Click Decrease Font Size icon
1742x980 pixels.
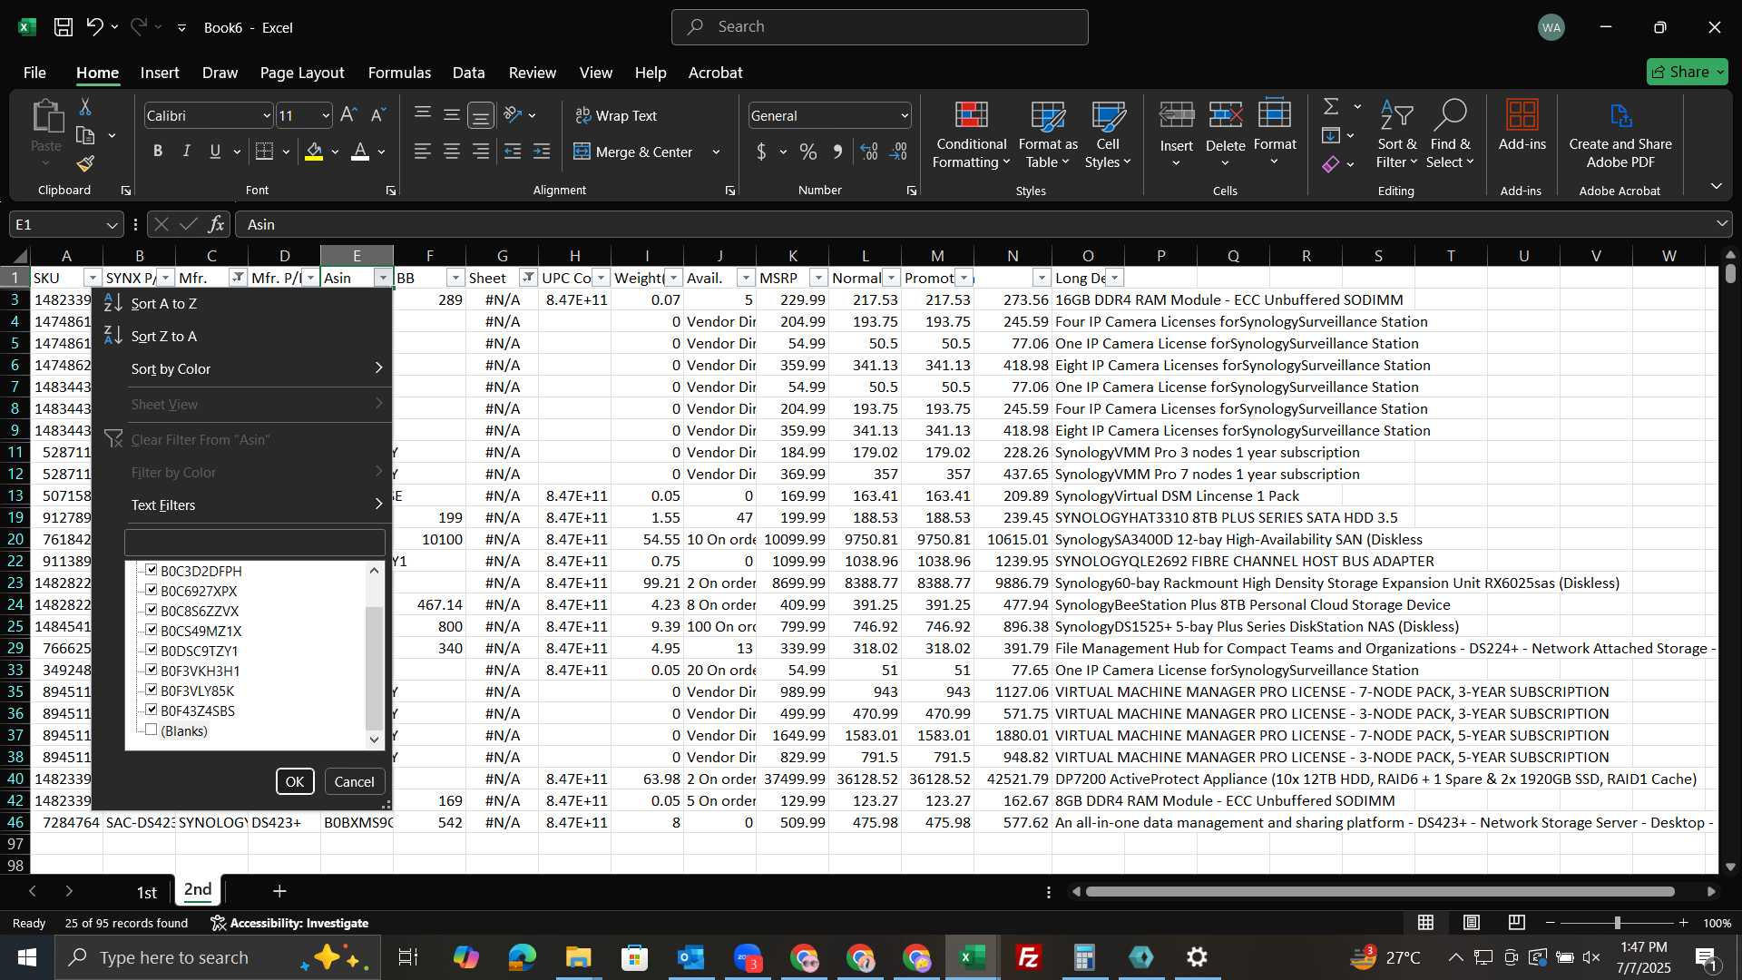pyautogui.click(x=378, y=115)
